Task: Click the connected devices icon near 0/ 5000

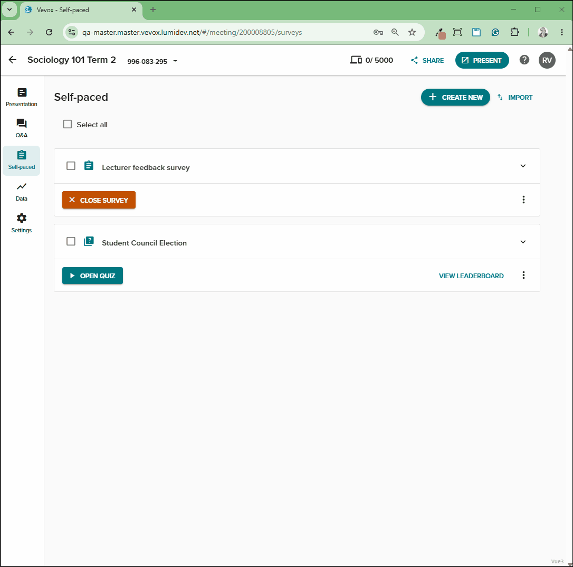Action: click(x=356, y=60)
